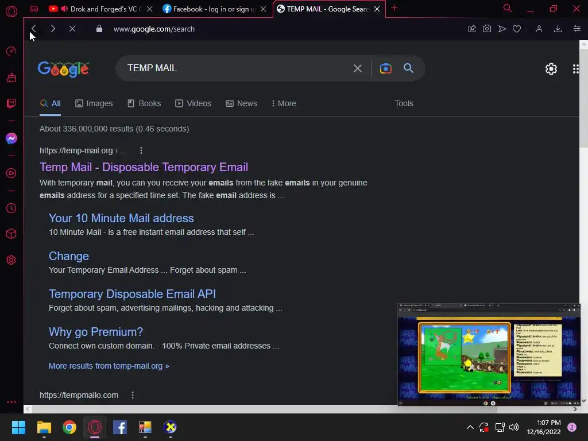The height and width of the screenshot is (441, 588).
Task: Expand the More search filters
Action: point(284,103)
